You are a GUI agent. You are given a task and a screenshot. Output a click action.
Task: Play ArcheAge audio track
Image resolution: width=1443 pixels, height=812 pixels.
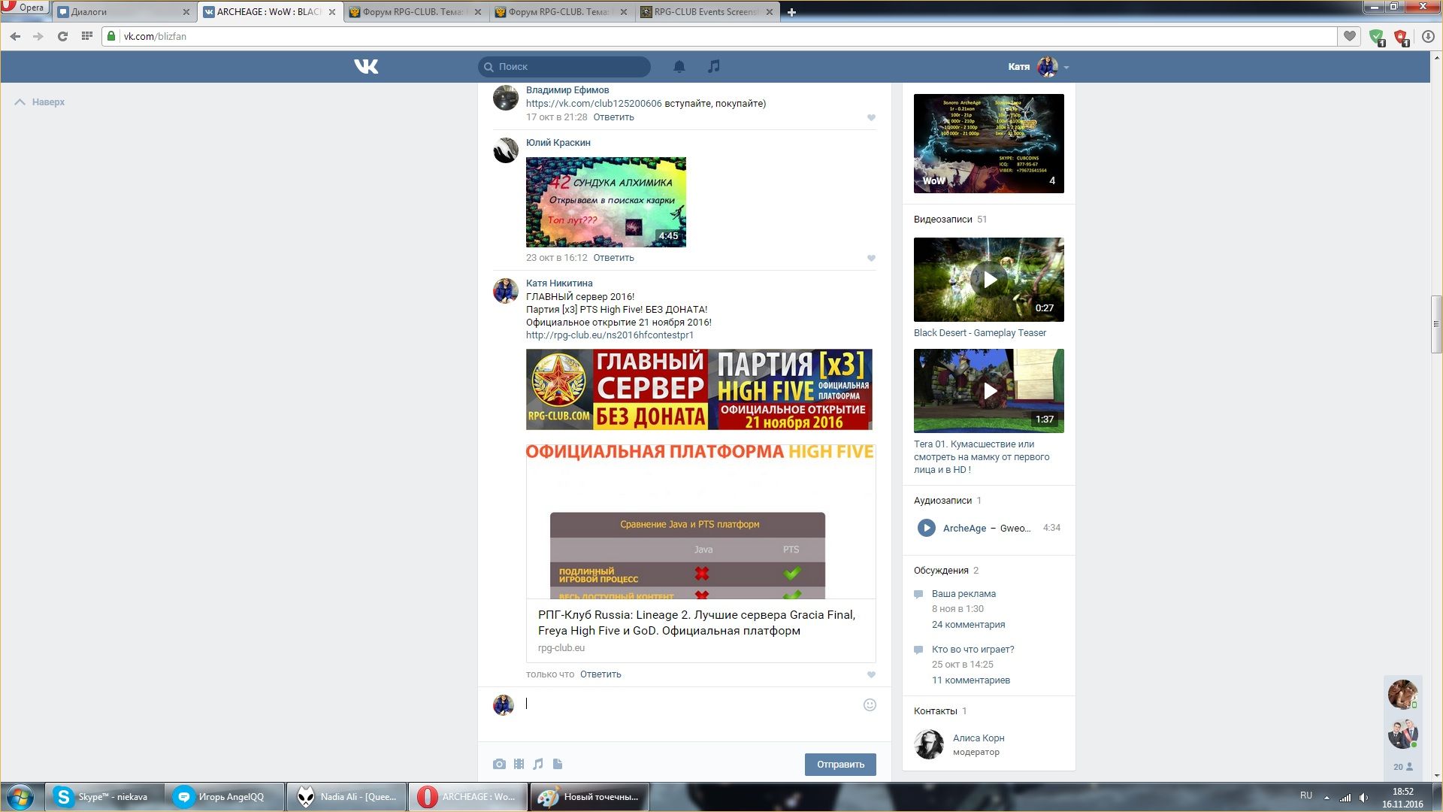(x=926, y=528)
